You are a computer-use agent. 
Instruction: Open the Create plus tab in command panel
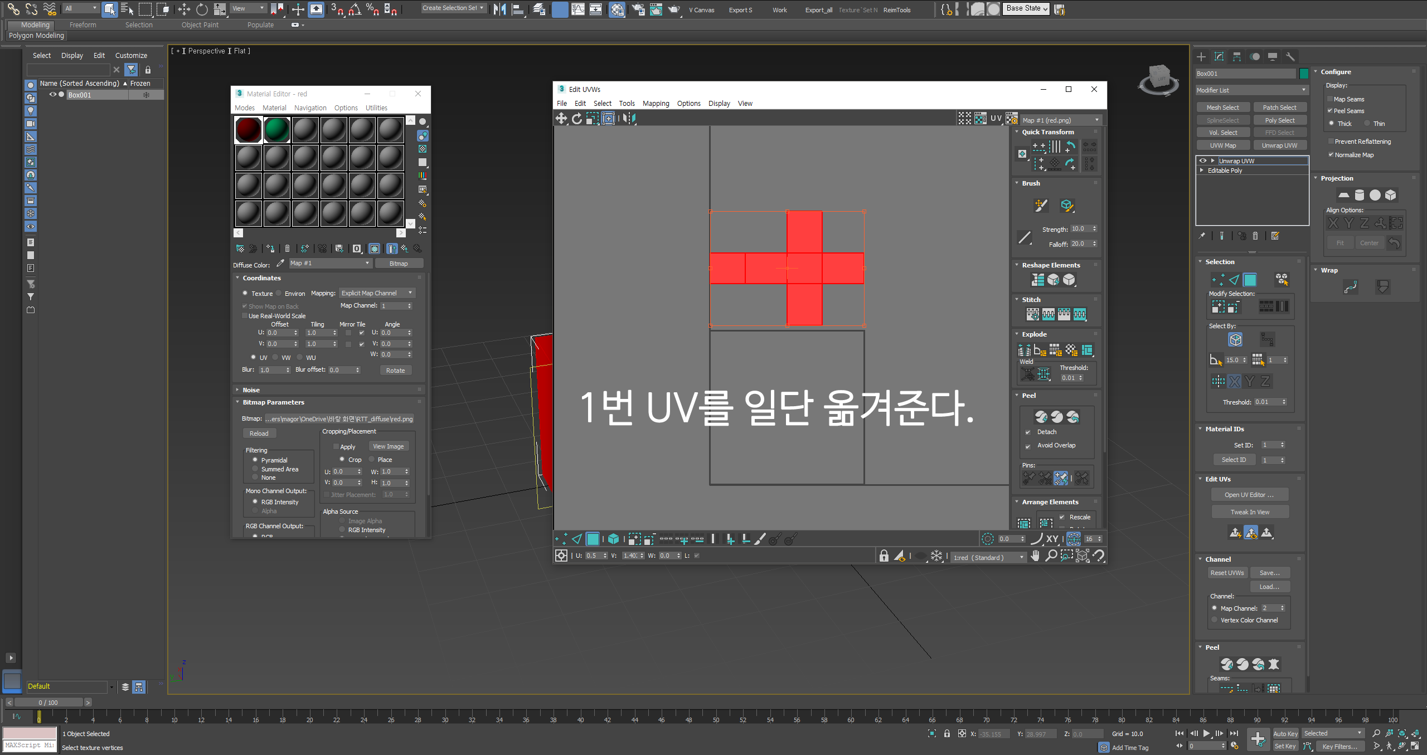pos(1201,57)
